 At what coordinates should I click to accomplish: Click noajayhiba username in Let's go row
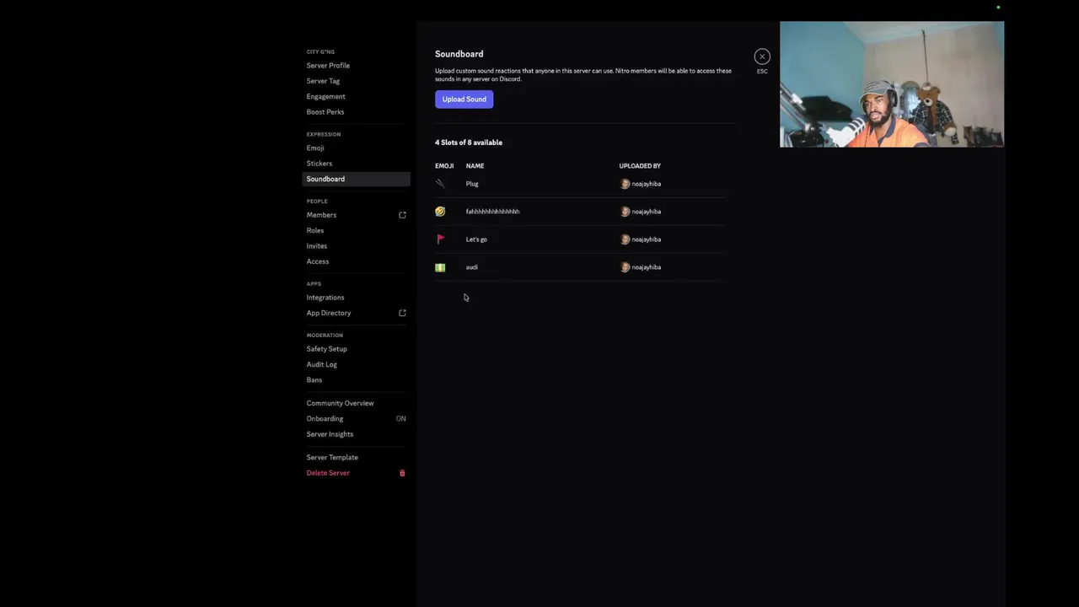coord(647,239)
